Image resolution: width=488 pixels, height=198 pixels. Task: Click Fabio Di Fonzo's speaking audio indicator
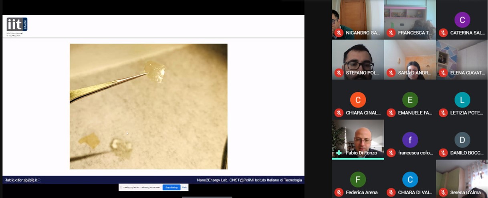coord(339,152)
